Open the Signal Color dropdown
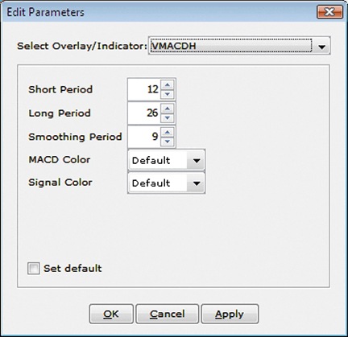This screenshot has height=337, width=348. click(167, 183)
